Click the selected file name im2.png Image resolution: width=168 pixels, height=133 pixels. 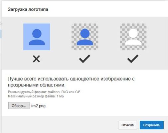(x=38, y=106)
